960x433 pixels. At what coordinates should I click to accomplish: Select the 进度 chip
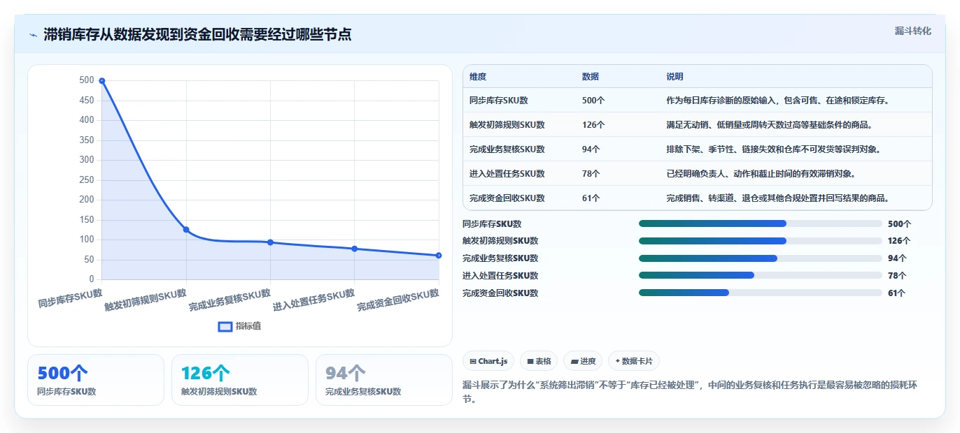[x=583, y=361]
